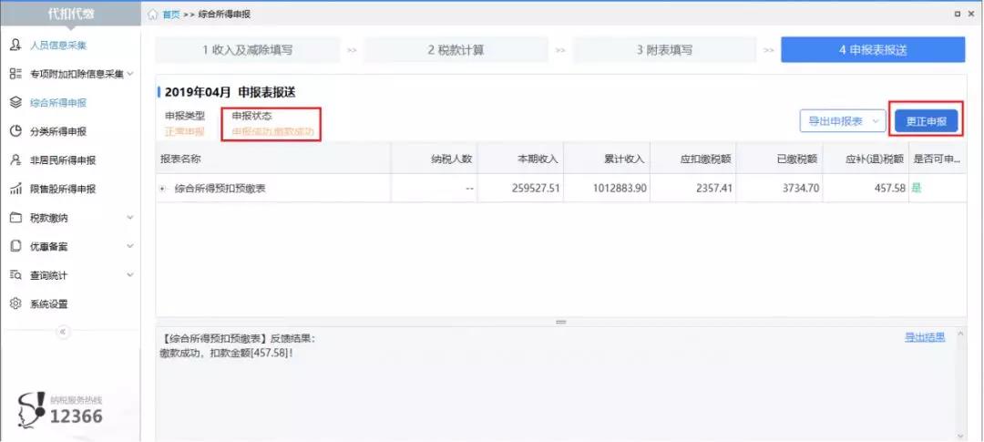Screen dimensions: 984x442
Task: Collapse the left sidebar with double-arrow button
Action: pyautogui.click(x=63, y=332)
